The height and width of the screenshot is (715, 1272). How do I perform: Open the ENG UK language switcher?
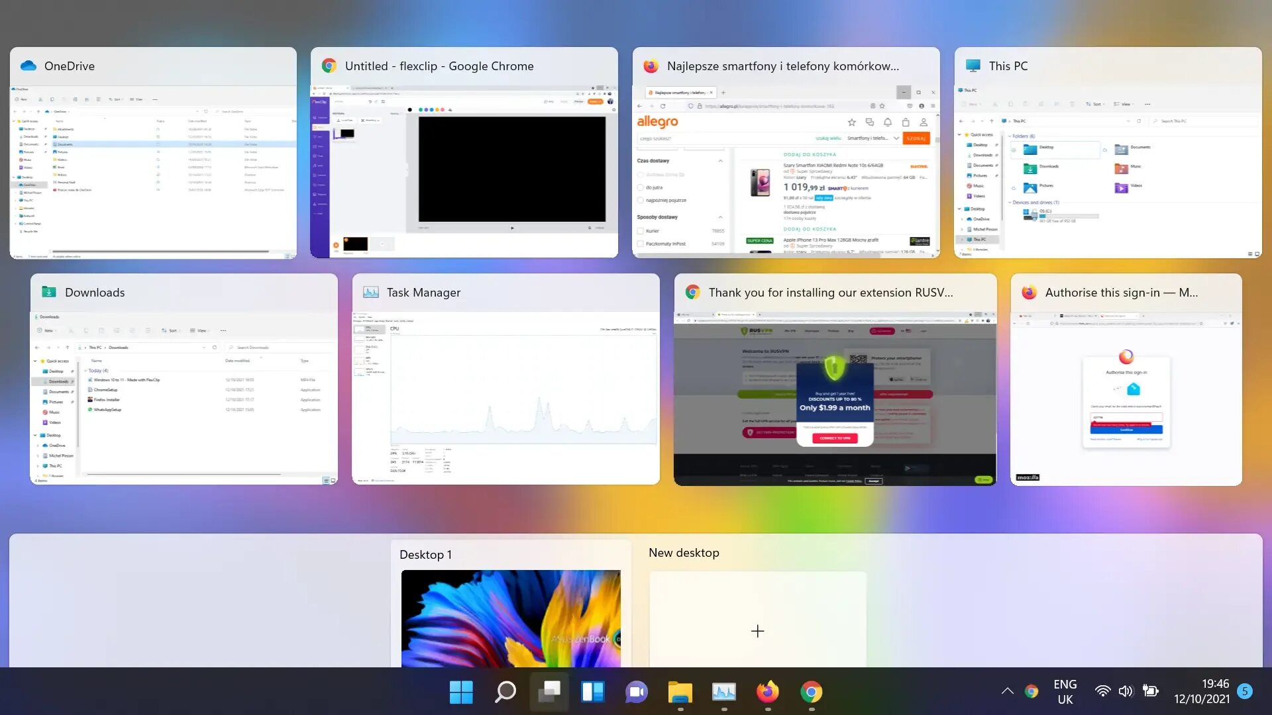pos(1065,691)
